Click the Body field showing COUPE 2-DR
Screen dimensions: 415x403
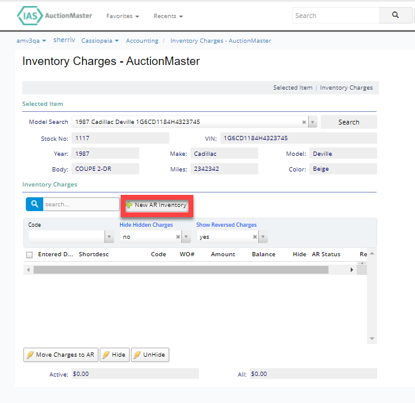click(105, 169)
